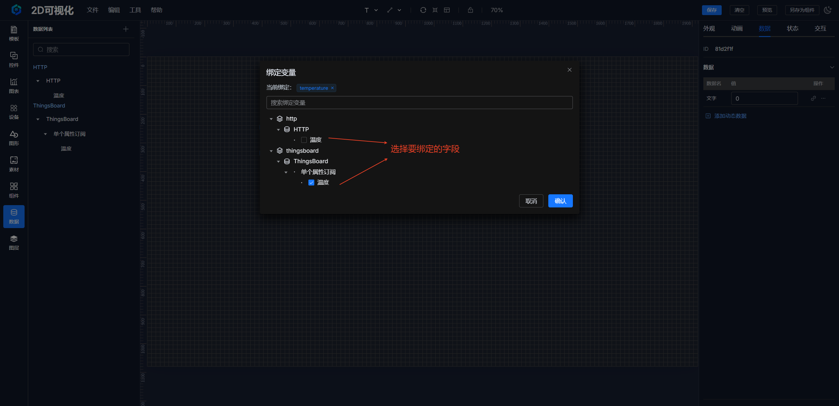Collapse 单个属性订阅 node in dialog tree
839x406 pixels.
pyautogui.click(x=286, y=172)
